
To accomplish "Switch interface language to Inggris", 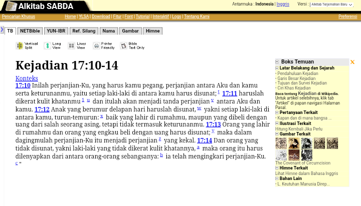I will (283, 4).
